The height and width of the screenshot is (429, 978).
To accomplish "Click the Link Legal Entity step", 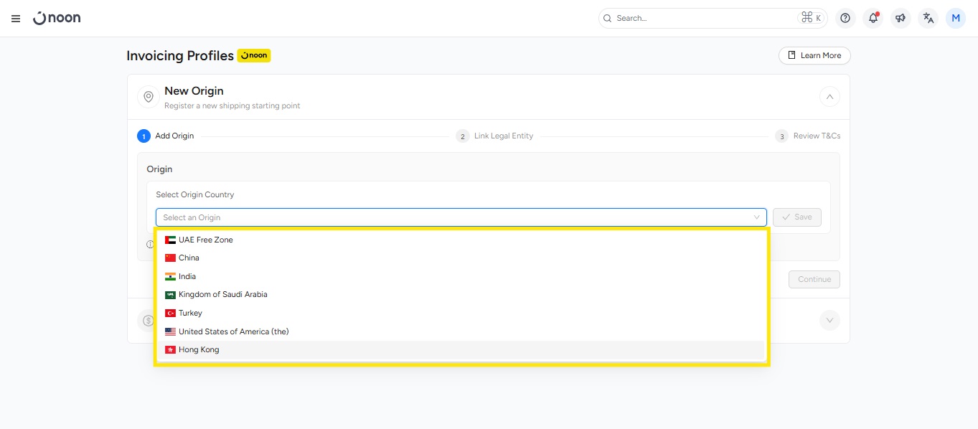I will tap(503, 136).
